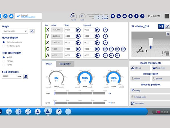Click the slab thickness measure icon
Image resolution: width=170 pixels, height=128 pixels.
pyautogui.click(x=25, y=76)
